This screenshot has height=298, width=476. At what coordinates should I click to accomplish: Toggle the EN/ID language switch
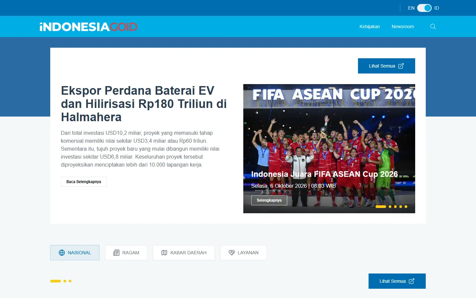point(424,8)
